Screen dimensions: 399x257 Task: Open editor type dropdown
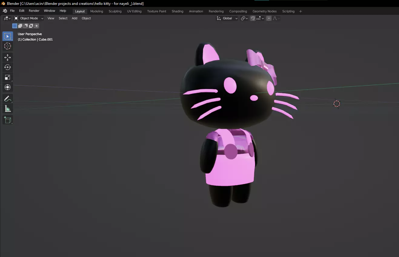click(x=7, y=18)
